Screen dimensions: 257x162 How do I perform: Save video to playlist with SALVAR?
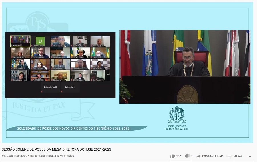pos(235,156)
